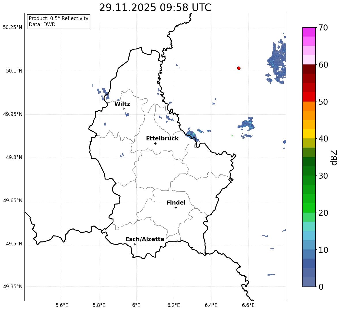Click the Findel city label
341x311 pixels.
coord(176,203)
